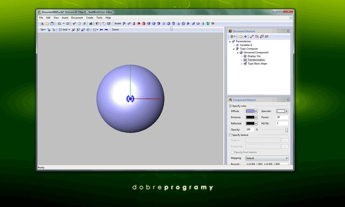Open the Diffuse color dropdown arrow

click(x=256, y=111)
